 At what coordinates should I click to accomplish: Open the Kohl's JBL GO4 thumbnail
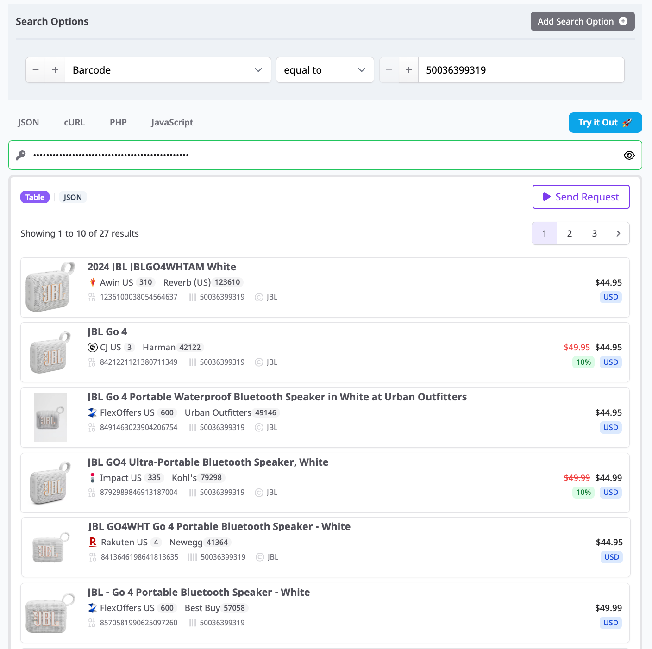click(50, 483)
